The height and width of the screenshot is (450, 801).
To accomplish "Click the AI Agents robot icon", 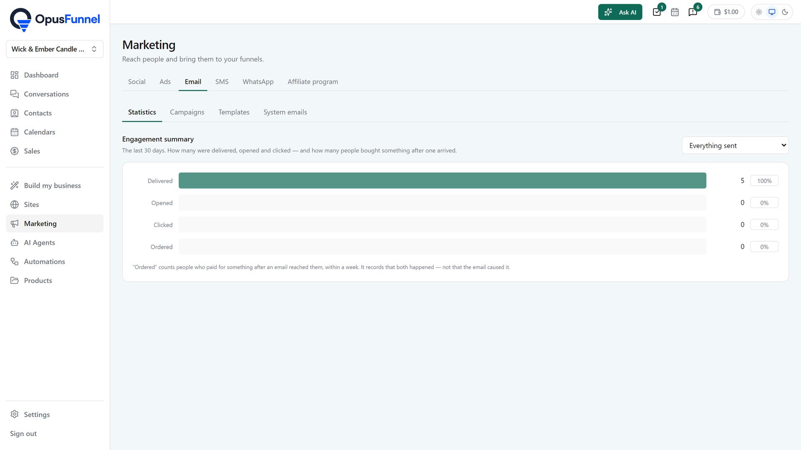I will 15,242.
